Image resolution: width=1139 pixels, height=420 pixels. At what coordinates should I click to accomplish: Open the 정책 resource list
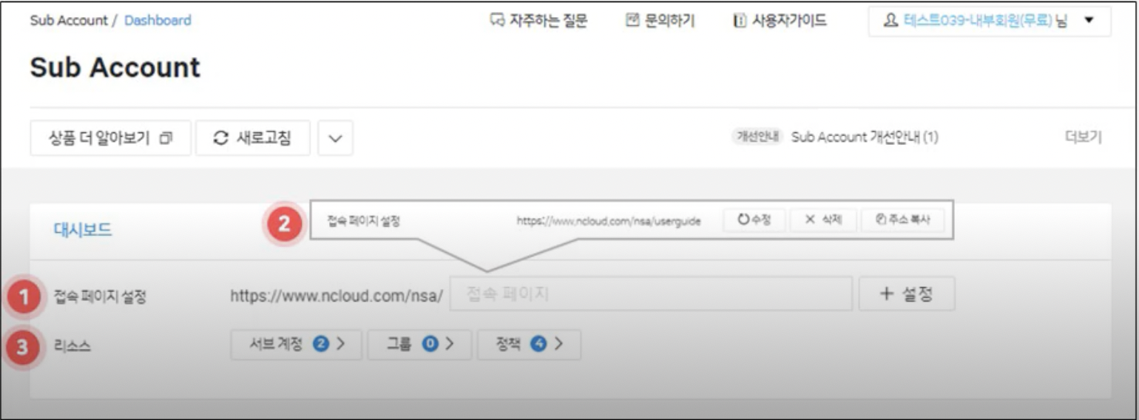point(528,345)
